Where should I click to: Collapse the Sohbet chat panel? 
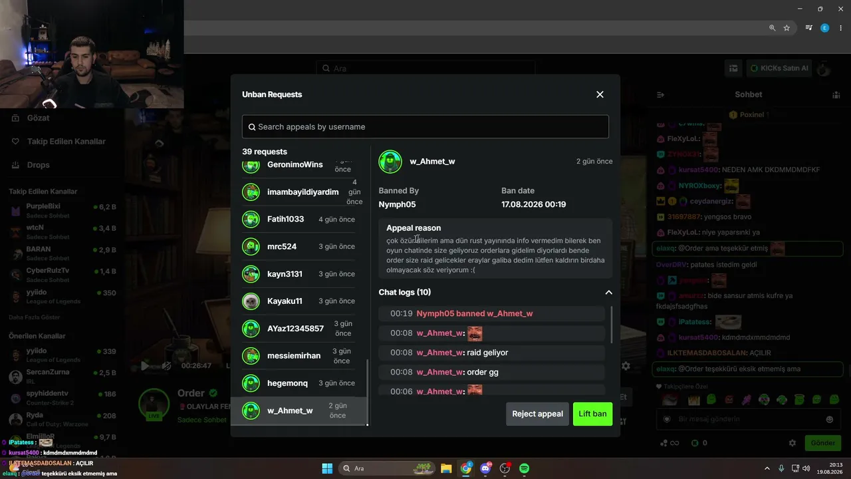pos(660,95)
